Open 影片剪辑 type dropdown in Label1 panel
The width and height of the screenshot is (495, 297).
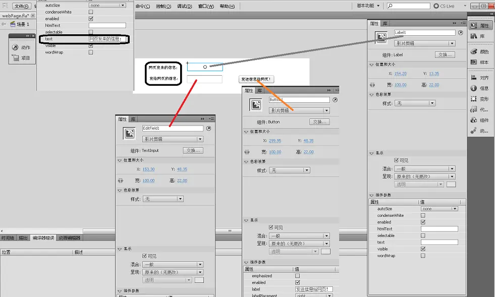point(425,43)
